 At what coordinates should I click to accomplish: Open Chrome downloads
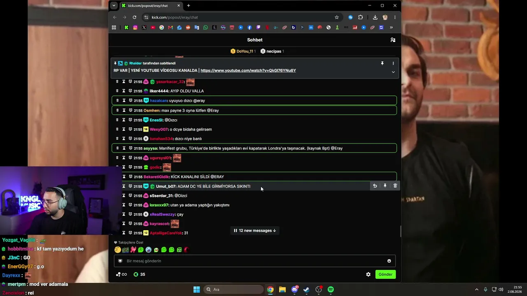coord(375,17)
